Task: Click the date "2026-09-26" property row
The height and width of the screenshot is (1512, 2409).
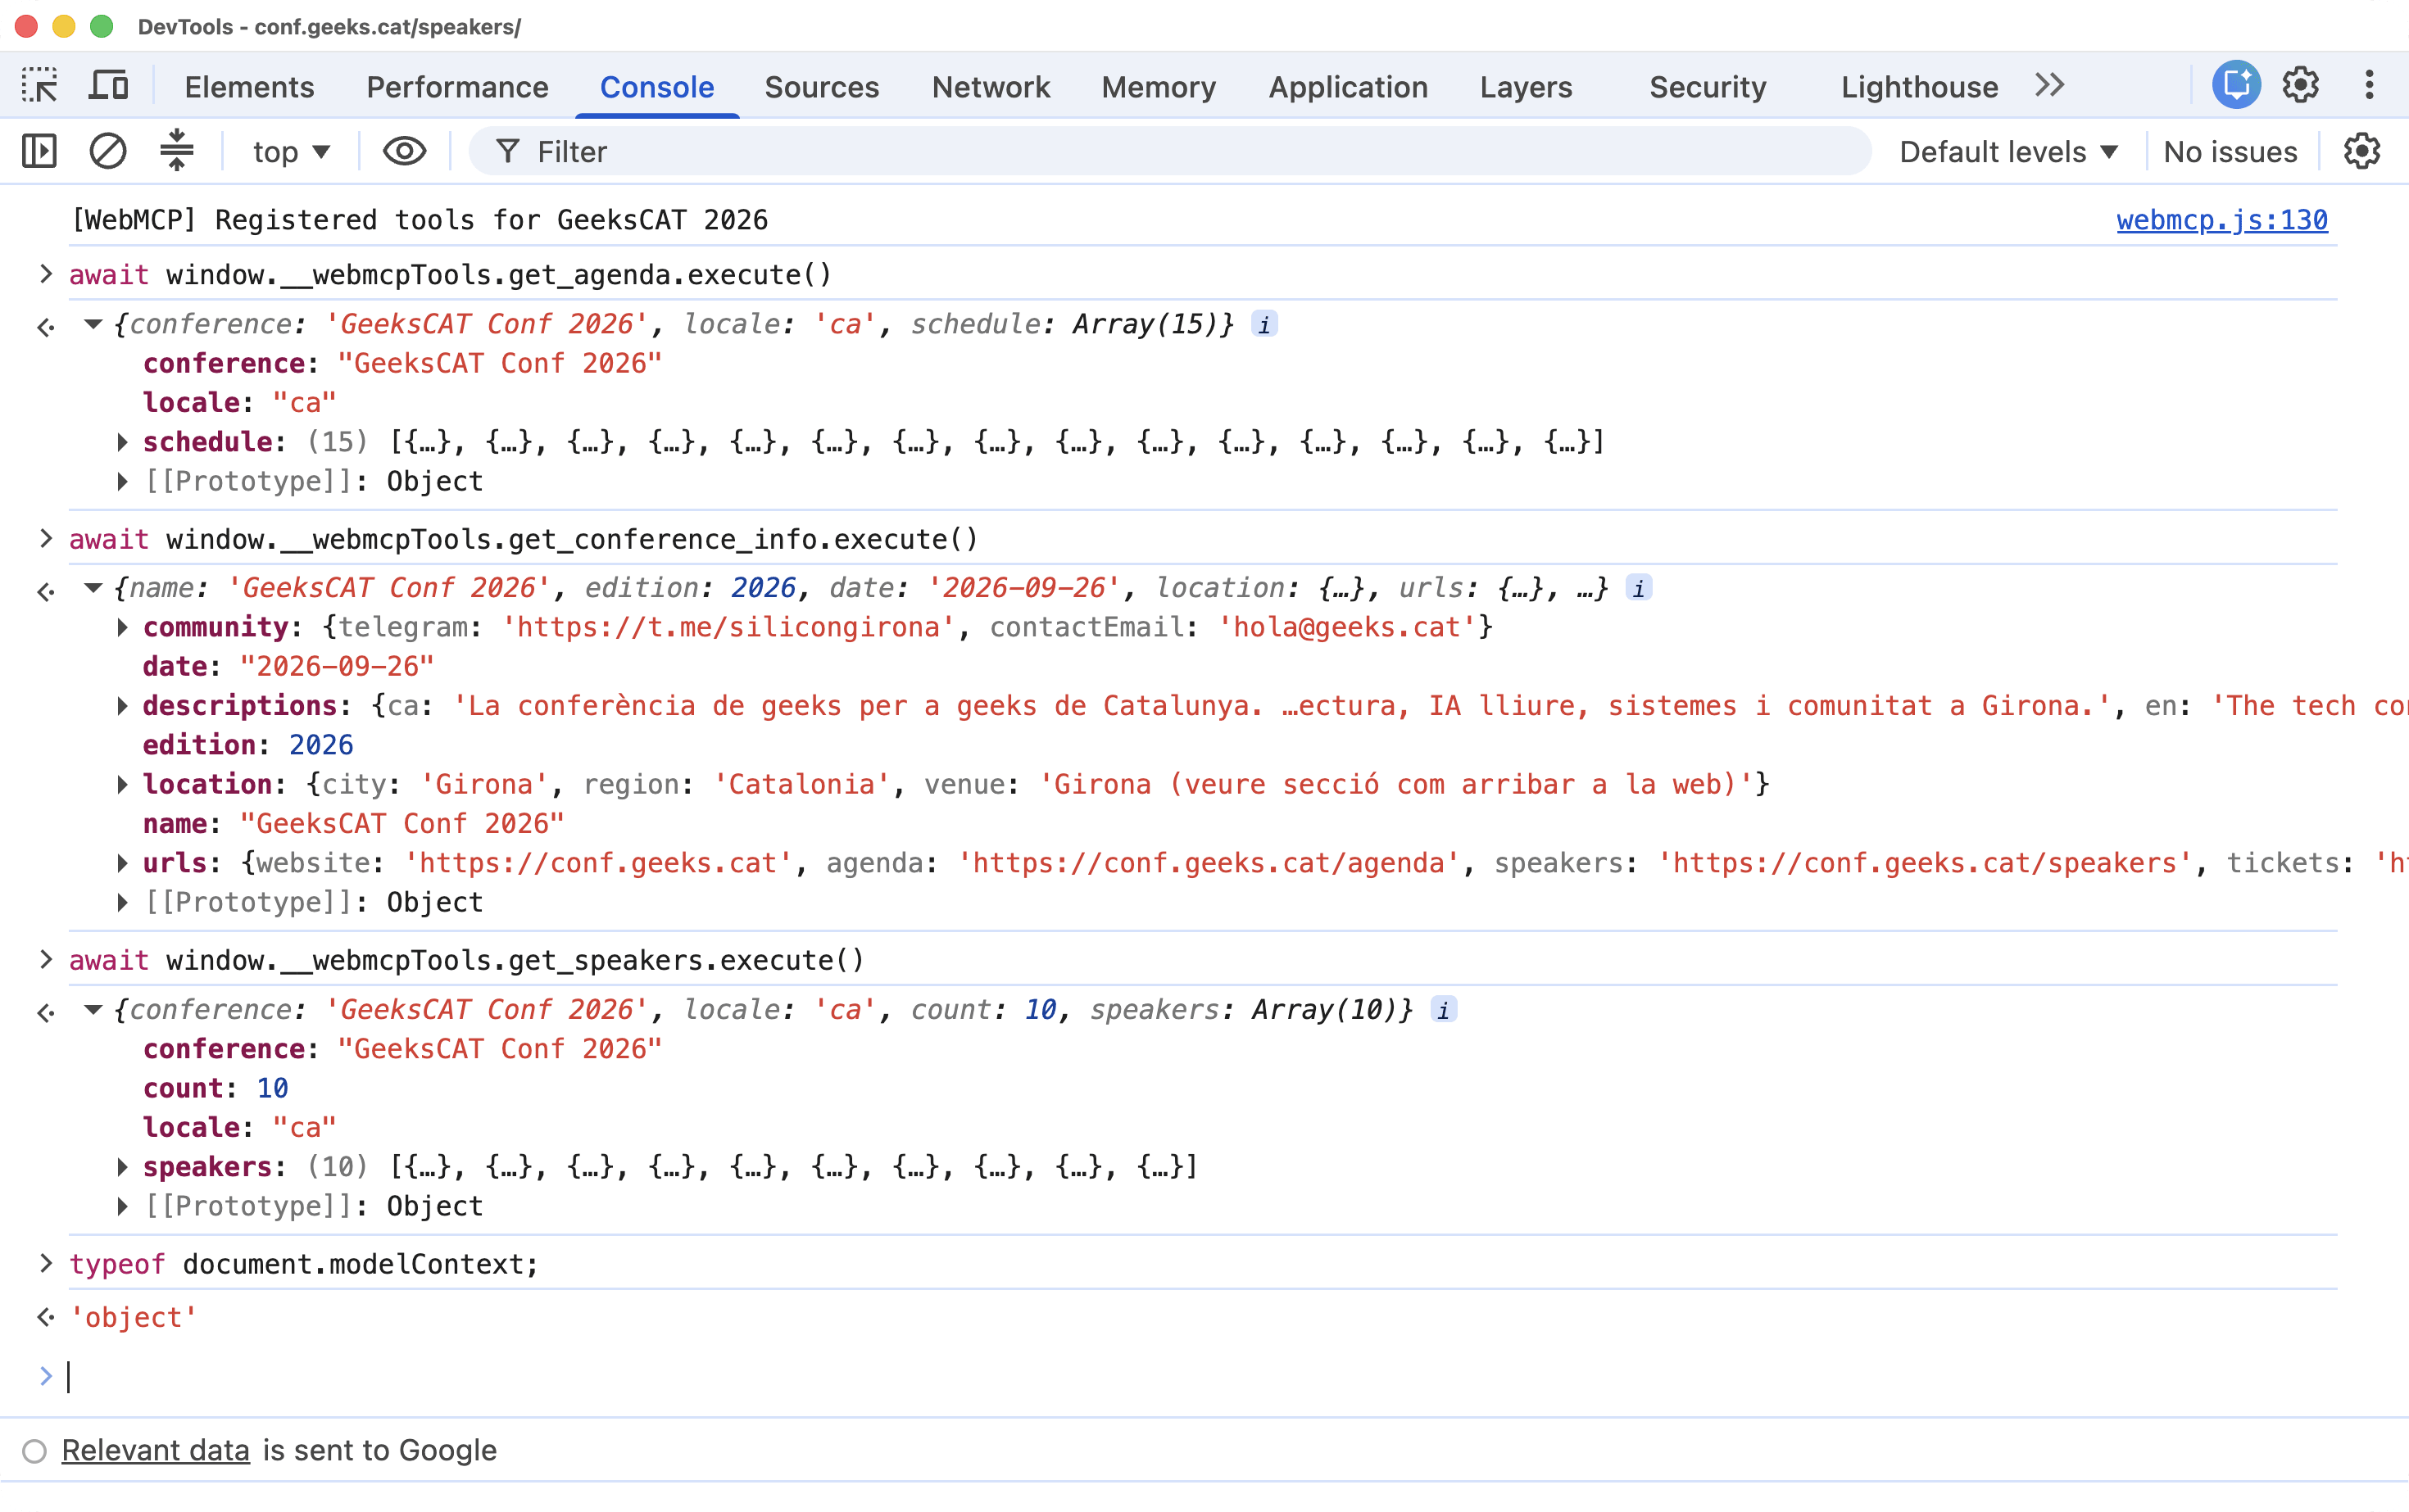Action: [288, 667]
